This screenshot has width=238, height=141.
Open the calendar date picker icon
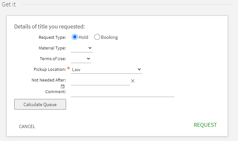coord(63,87)
